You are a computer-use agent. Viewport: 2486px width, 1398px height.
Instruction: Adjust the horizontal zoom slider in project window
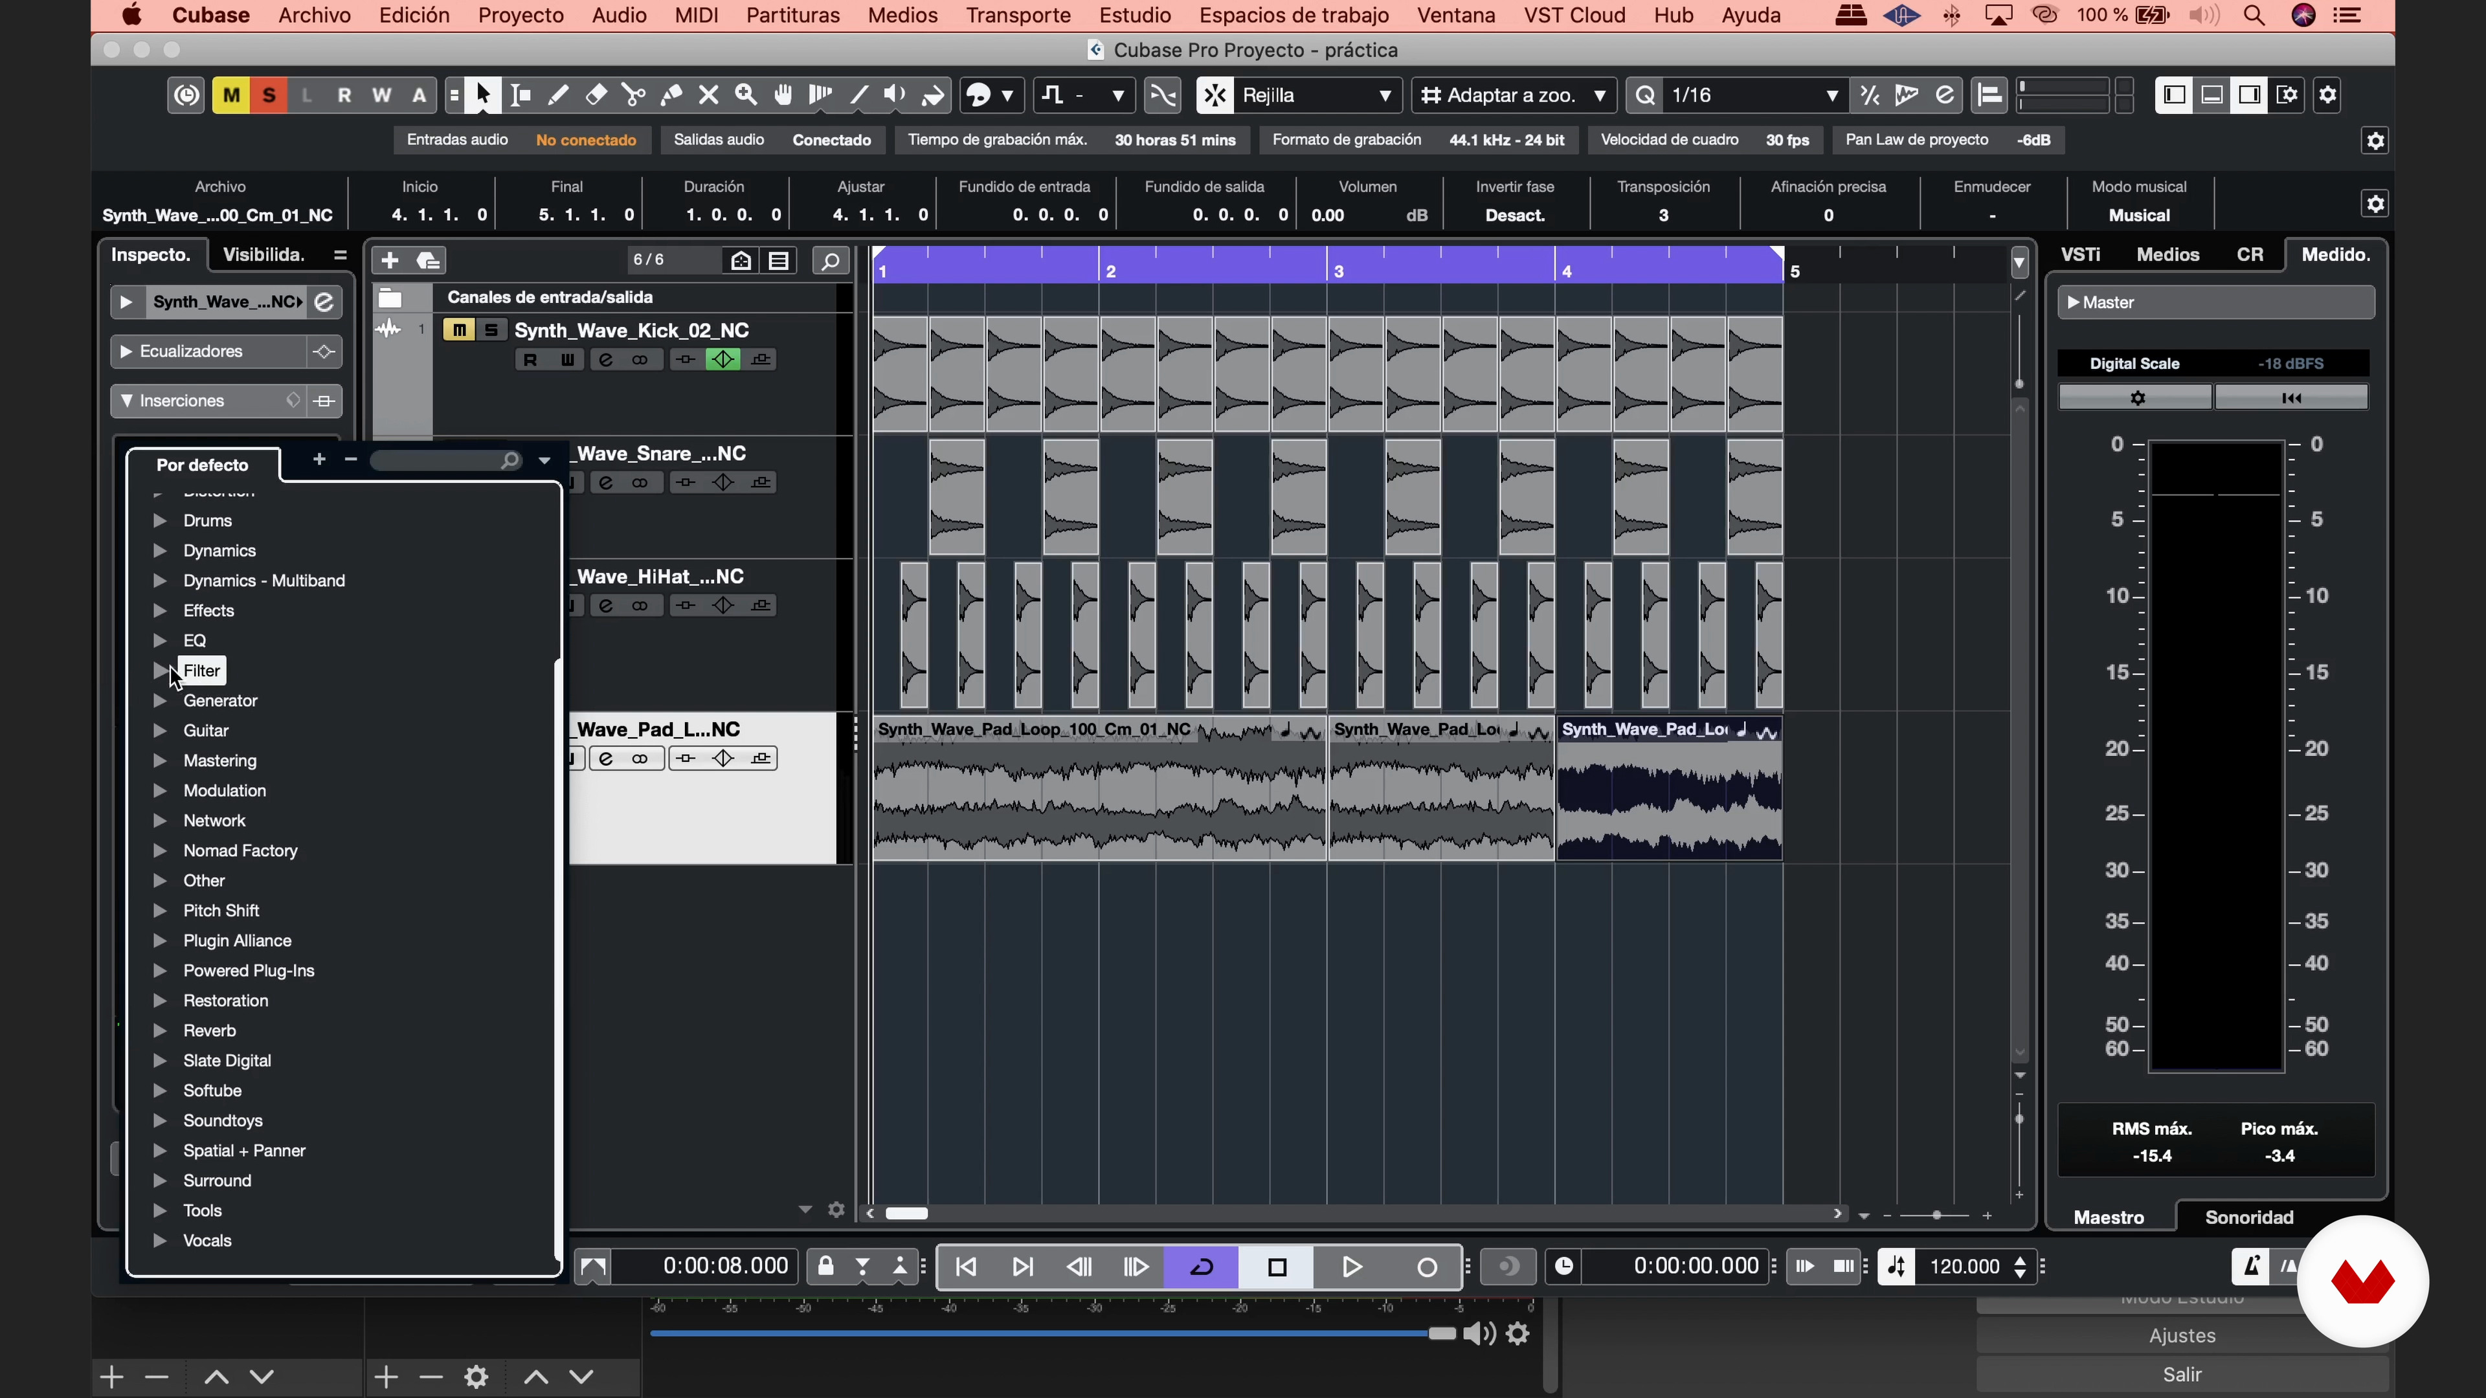[1936, 1215]
